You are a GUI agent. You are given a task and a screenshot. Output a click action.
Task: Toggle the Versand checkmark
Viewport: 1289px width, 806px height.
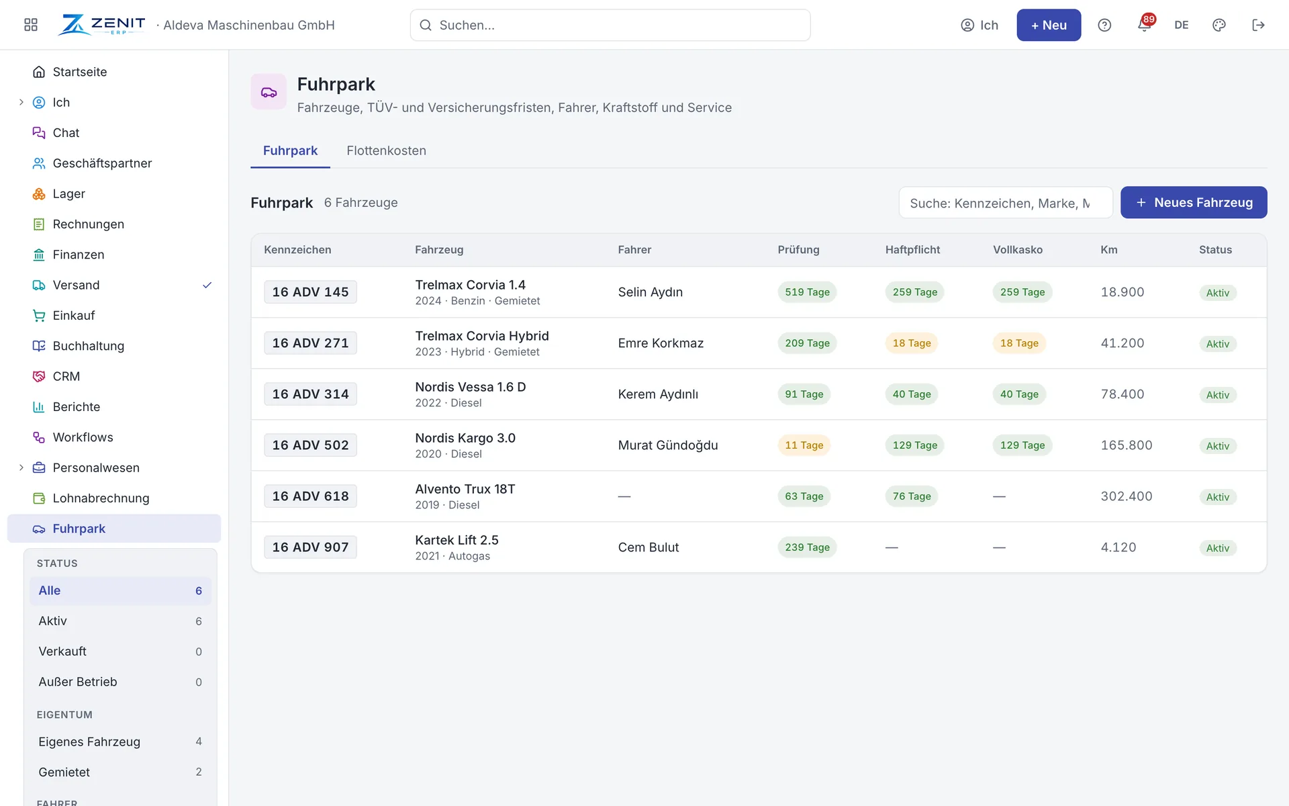tap(207, 285)
